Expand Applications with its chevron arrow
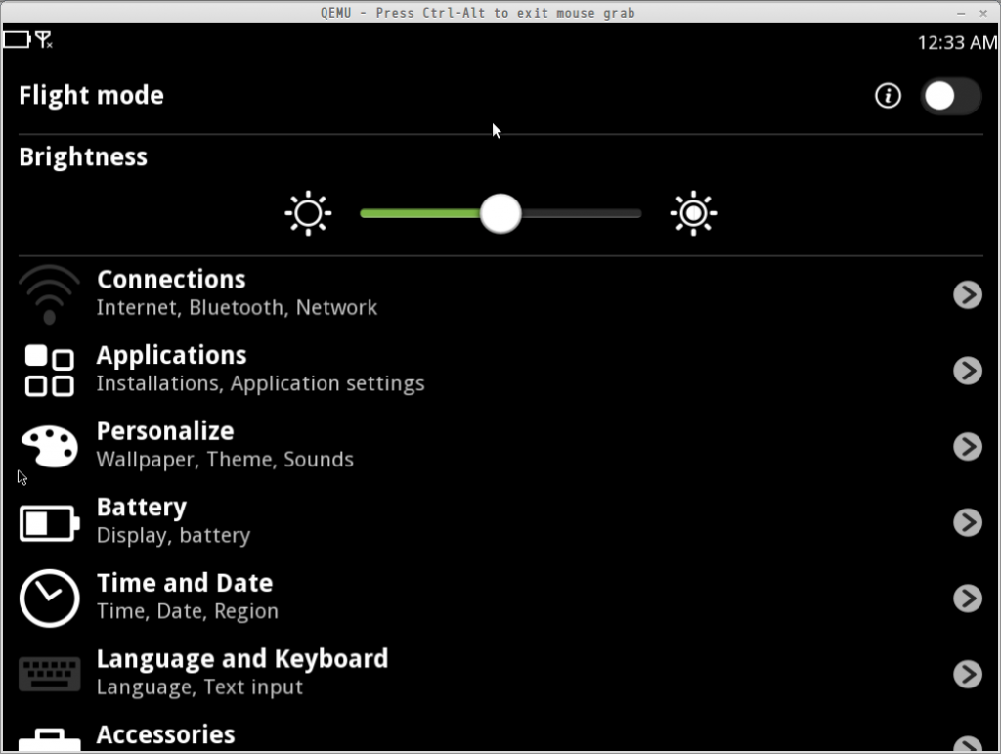Screen dimensions: 1001x754 (x=967, y=371)
